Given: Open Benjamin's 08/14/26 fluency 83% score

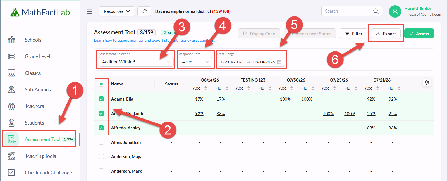Looking at the screenshot, I should point(221,114).
